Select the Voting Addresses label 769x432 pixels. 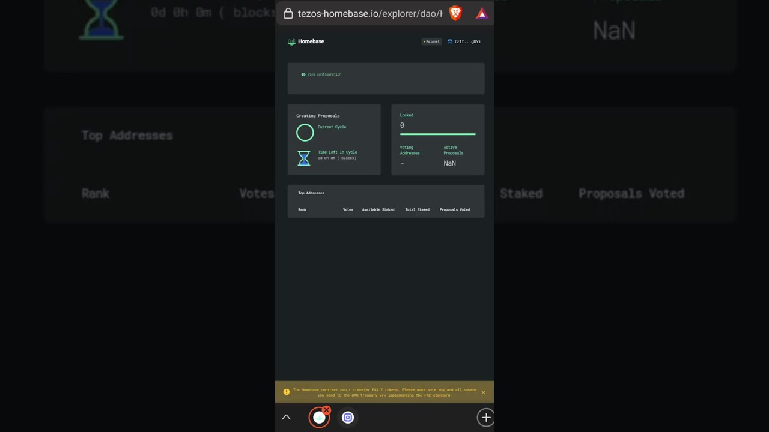coord(410,150)
